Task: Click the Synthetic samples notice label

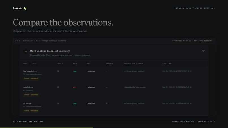Action: tap(192, 41)
